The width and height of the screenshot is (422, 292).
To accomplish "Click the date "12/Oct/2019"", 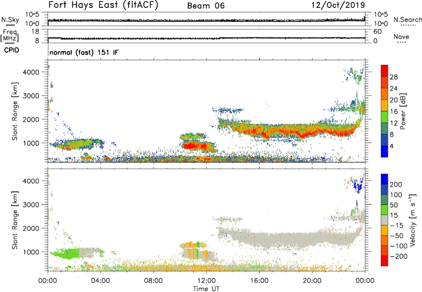I will [x=338, y=5].
